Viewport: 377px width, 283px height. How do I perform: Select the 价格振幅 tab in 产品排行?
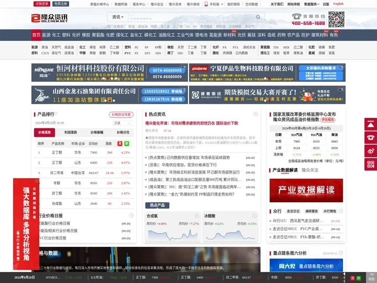click(x=97, y=133)
